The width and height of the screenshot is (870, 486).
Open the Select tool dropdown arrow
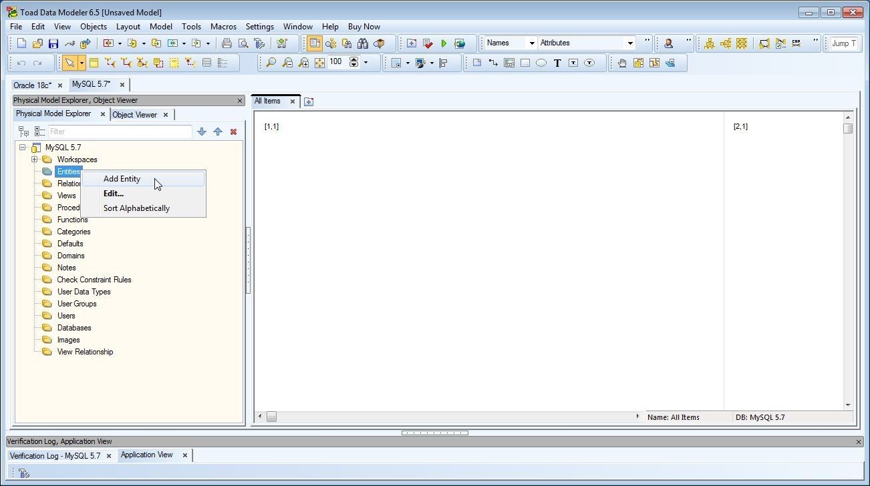82,63
